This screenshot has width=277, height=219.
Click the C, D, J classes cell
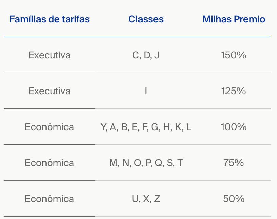(146, 55)
